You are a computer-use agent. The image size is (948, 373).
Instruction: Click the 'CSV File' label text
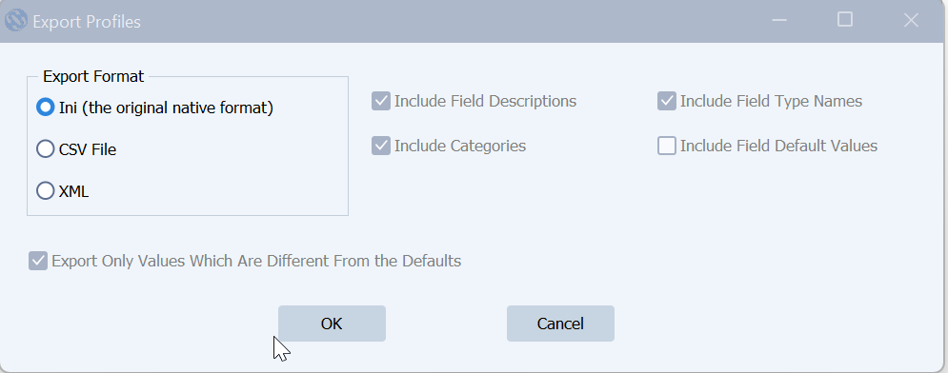pos(88,149)
